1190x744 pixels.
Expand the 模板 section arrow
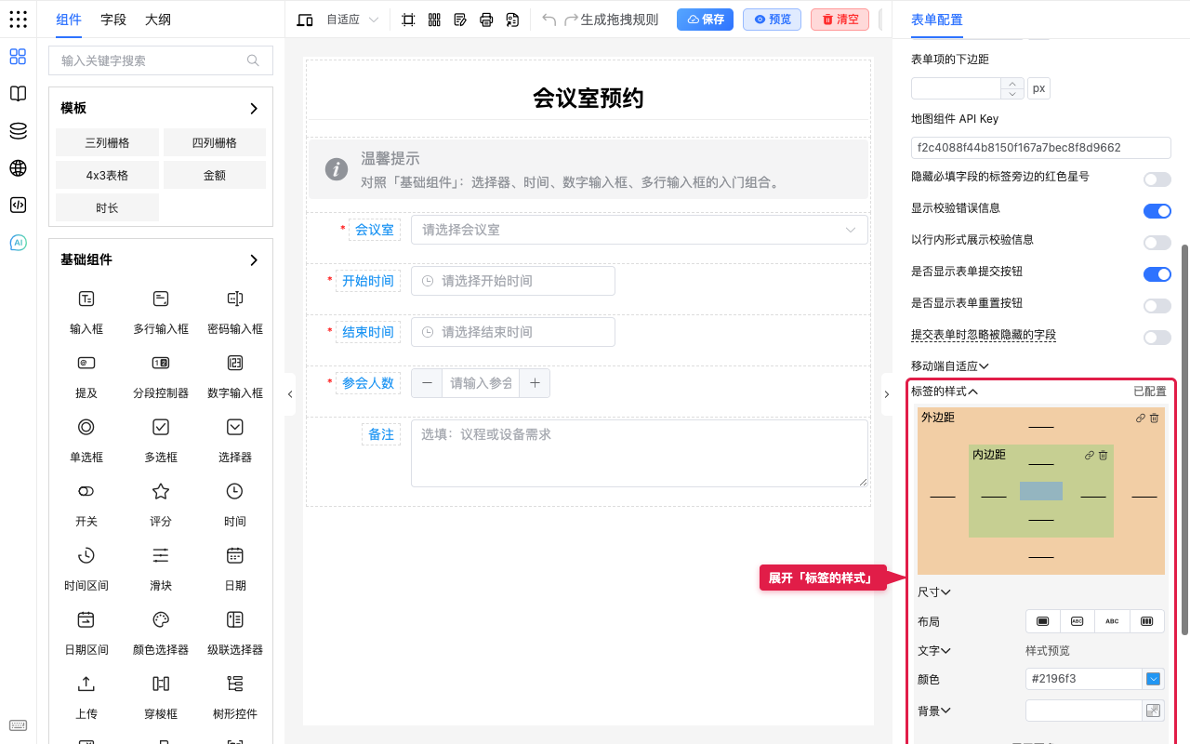click(x=254, y=109)
